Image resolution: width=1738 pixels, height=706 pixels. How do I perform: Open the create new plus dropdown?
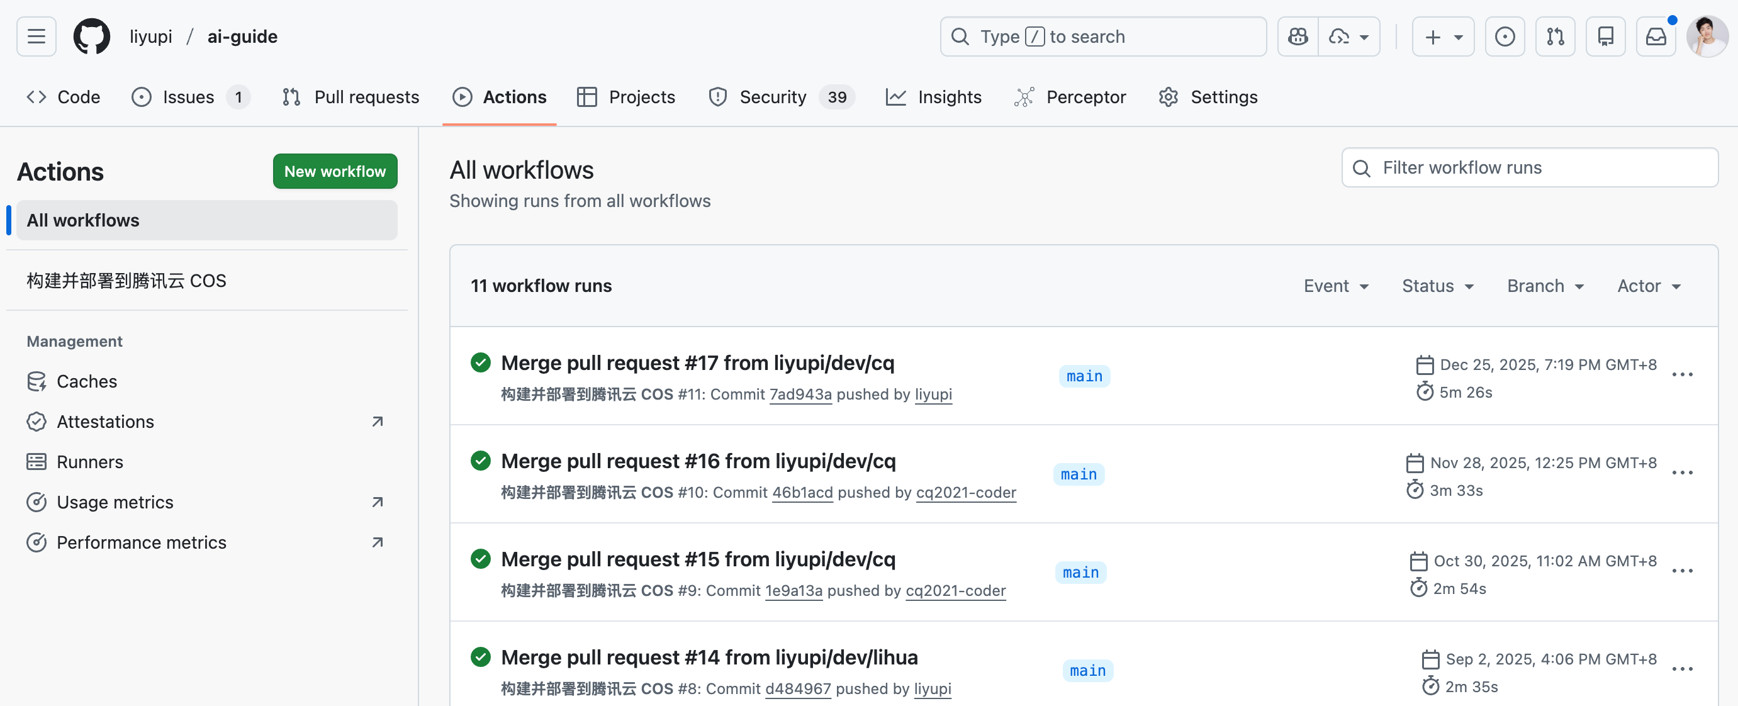click(x=1442, y=36)
